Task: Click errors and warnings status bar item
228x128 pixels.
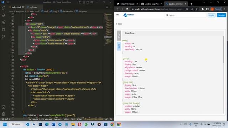Action: pyautogui.click(x=6, y=119)
